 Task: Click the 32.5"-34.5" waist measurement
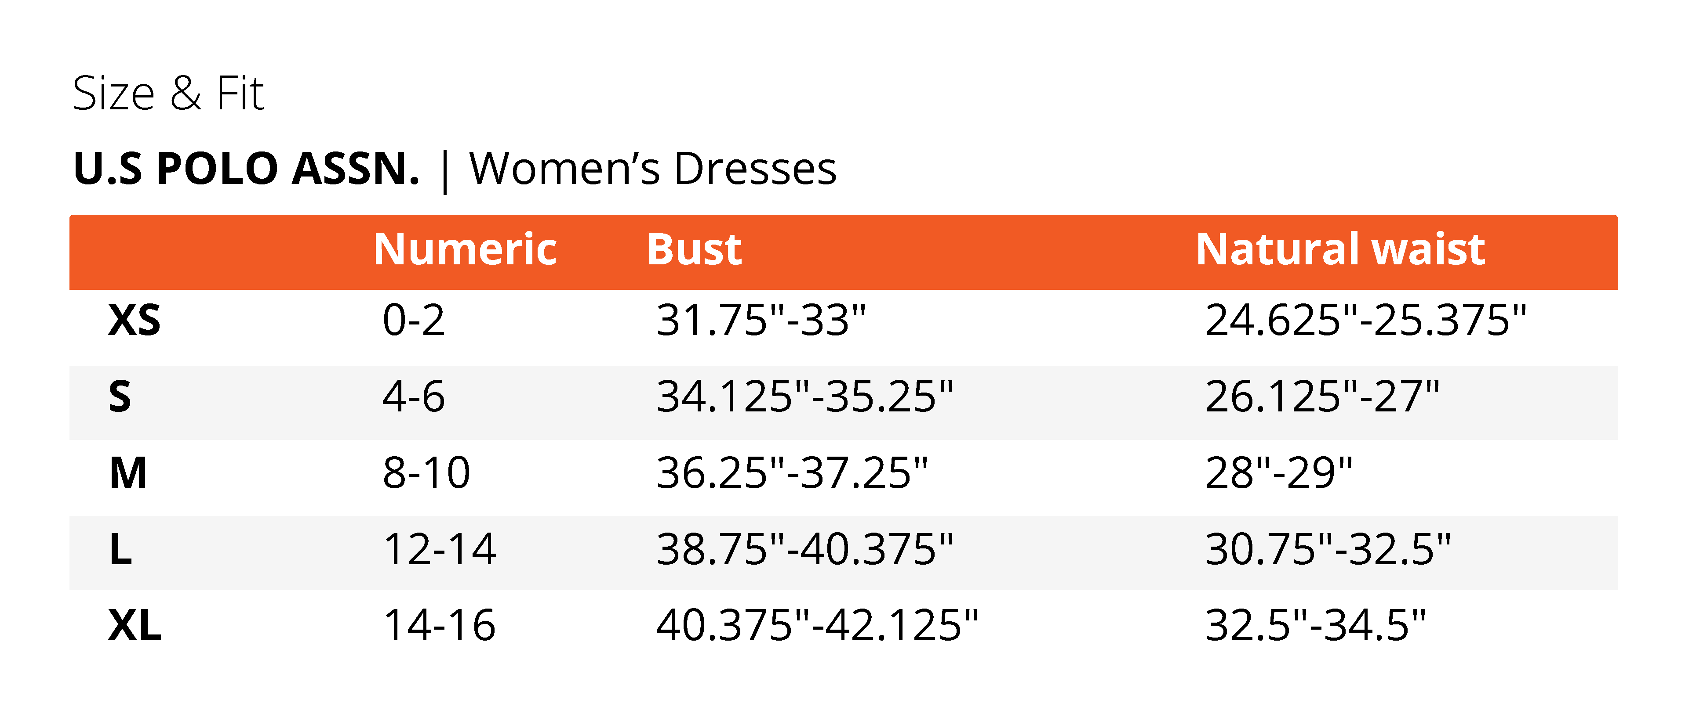click(1315, 626)
